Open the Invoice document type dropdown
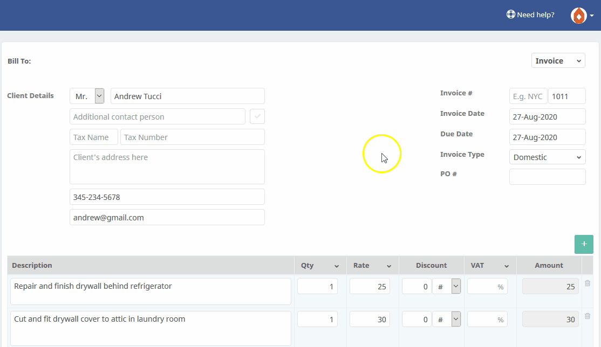 point(558,60)
